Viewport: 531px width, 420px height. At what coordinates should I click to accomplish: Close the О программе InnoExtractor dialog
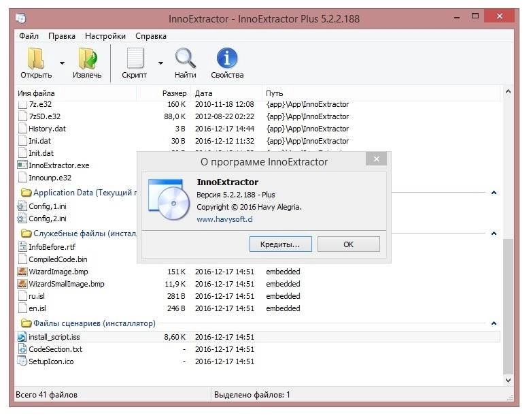[376, 159]
